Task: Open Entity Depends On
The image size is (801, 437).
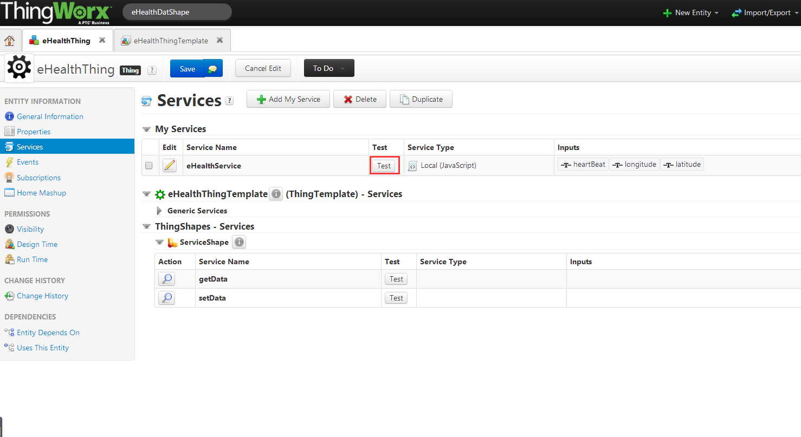Action: (48, 332)
